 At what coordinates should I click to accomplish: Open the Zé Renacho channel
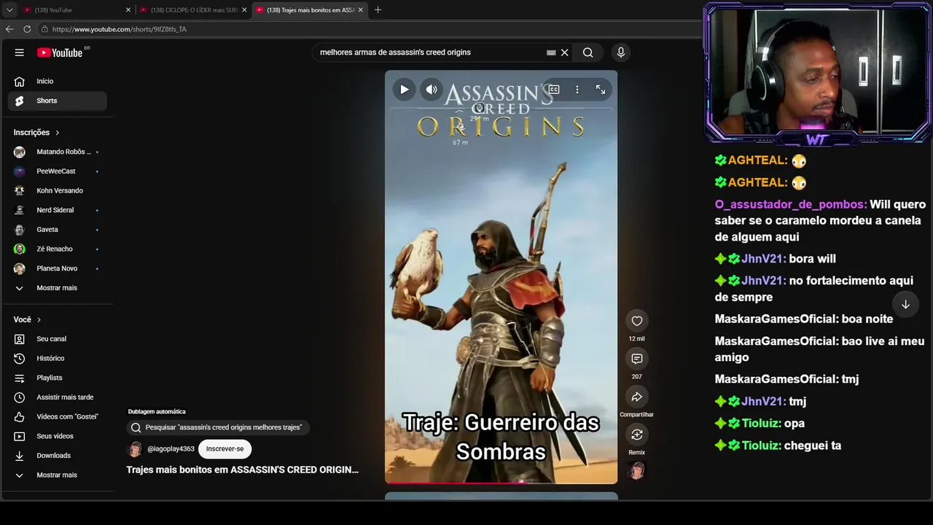tap(57, 249)
